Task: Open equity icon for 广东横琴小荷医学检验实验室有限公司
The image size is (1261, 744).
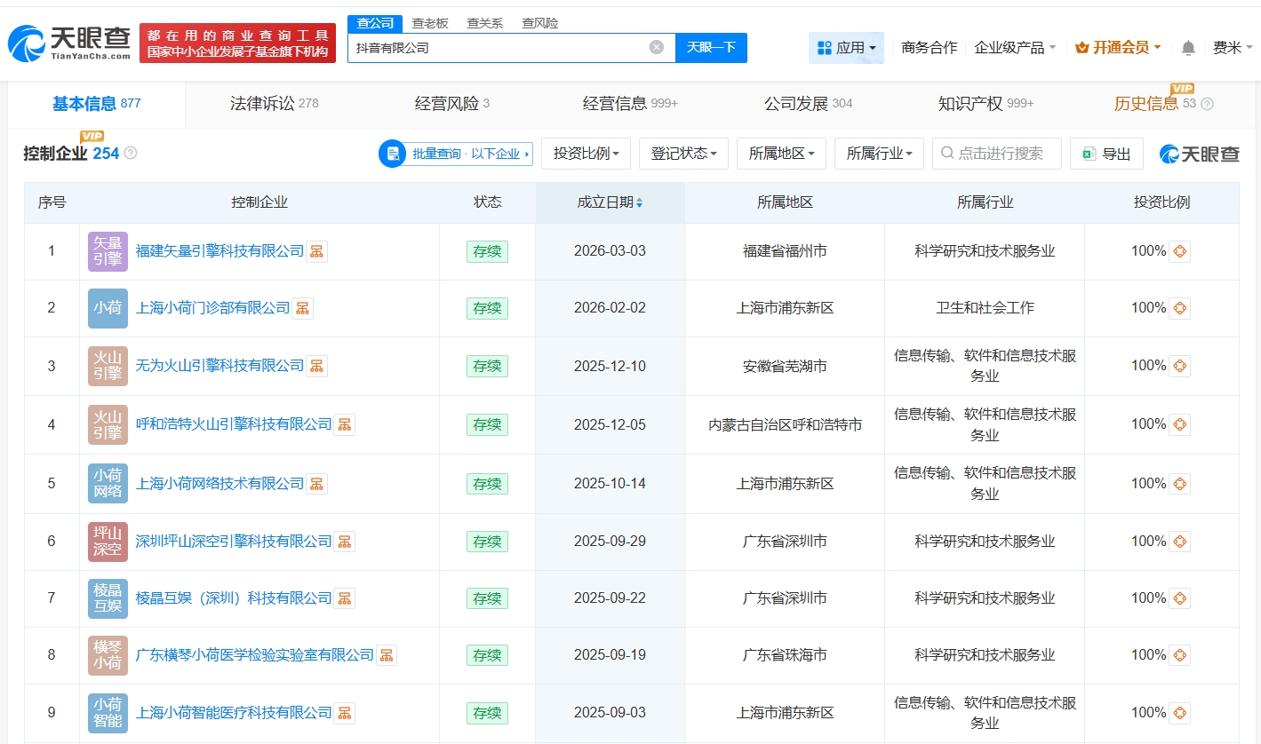Action: 387,655
